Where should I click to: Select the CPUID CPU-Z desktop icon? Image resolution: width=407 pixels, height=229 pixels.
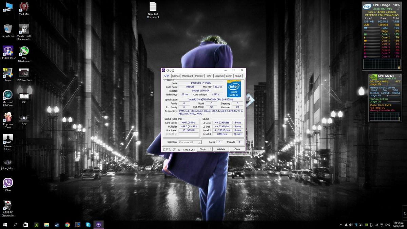point(8,53)
